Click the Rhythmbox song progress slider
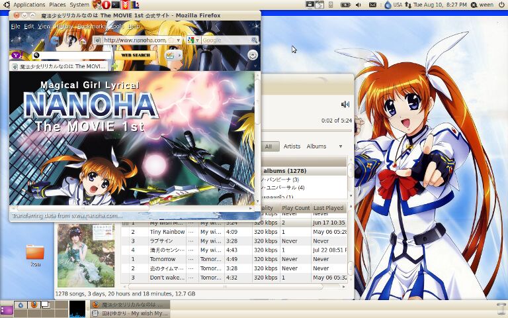Image resolution: width=508 pixels, height=318 pixels. pyautogui.click(x=306, y=131)
